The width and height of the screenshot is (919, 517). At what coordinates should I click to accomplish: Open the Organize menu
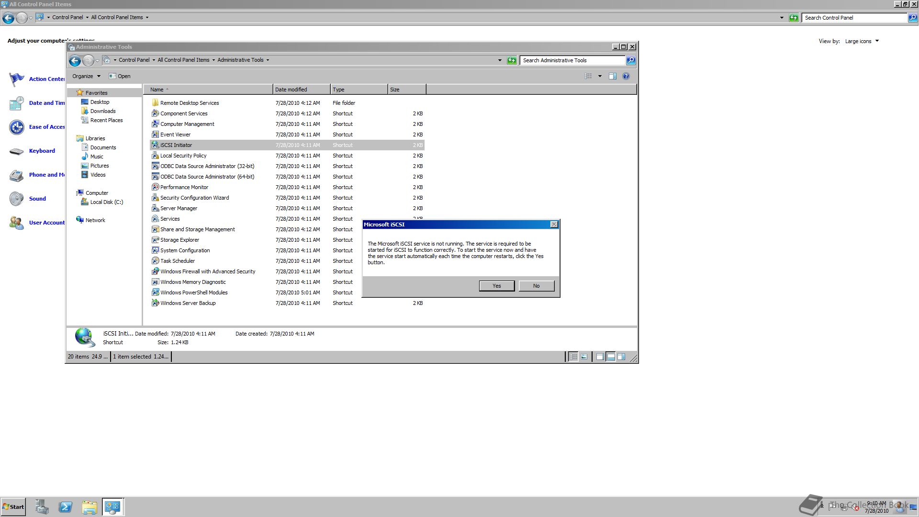point(86,76)
